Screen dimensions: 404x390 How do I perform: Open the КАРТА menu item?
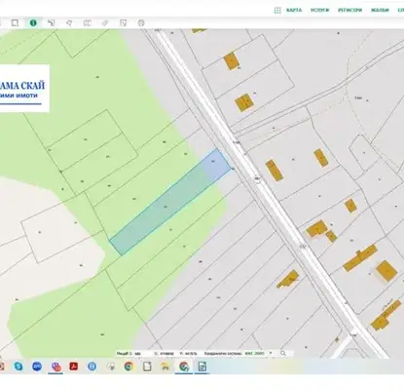pyautogui.click(x=294, y=10)
